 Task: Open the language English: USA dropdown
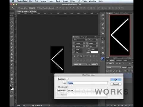(x=80, y=64)
